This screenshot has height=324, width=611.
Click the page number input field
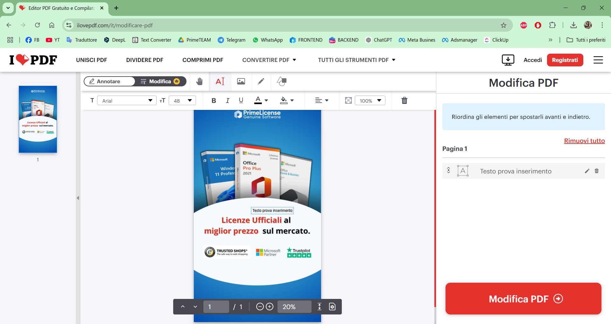[216, 307]
